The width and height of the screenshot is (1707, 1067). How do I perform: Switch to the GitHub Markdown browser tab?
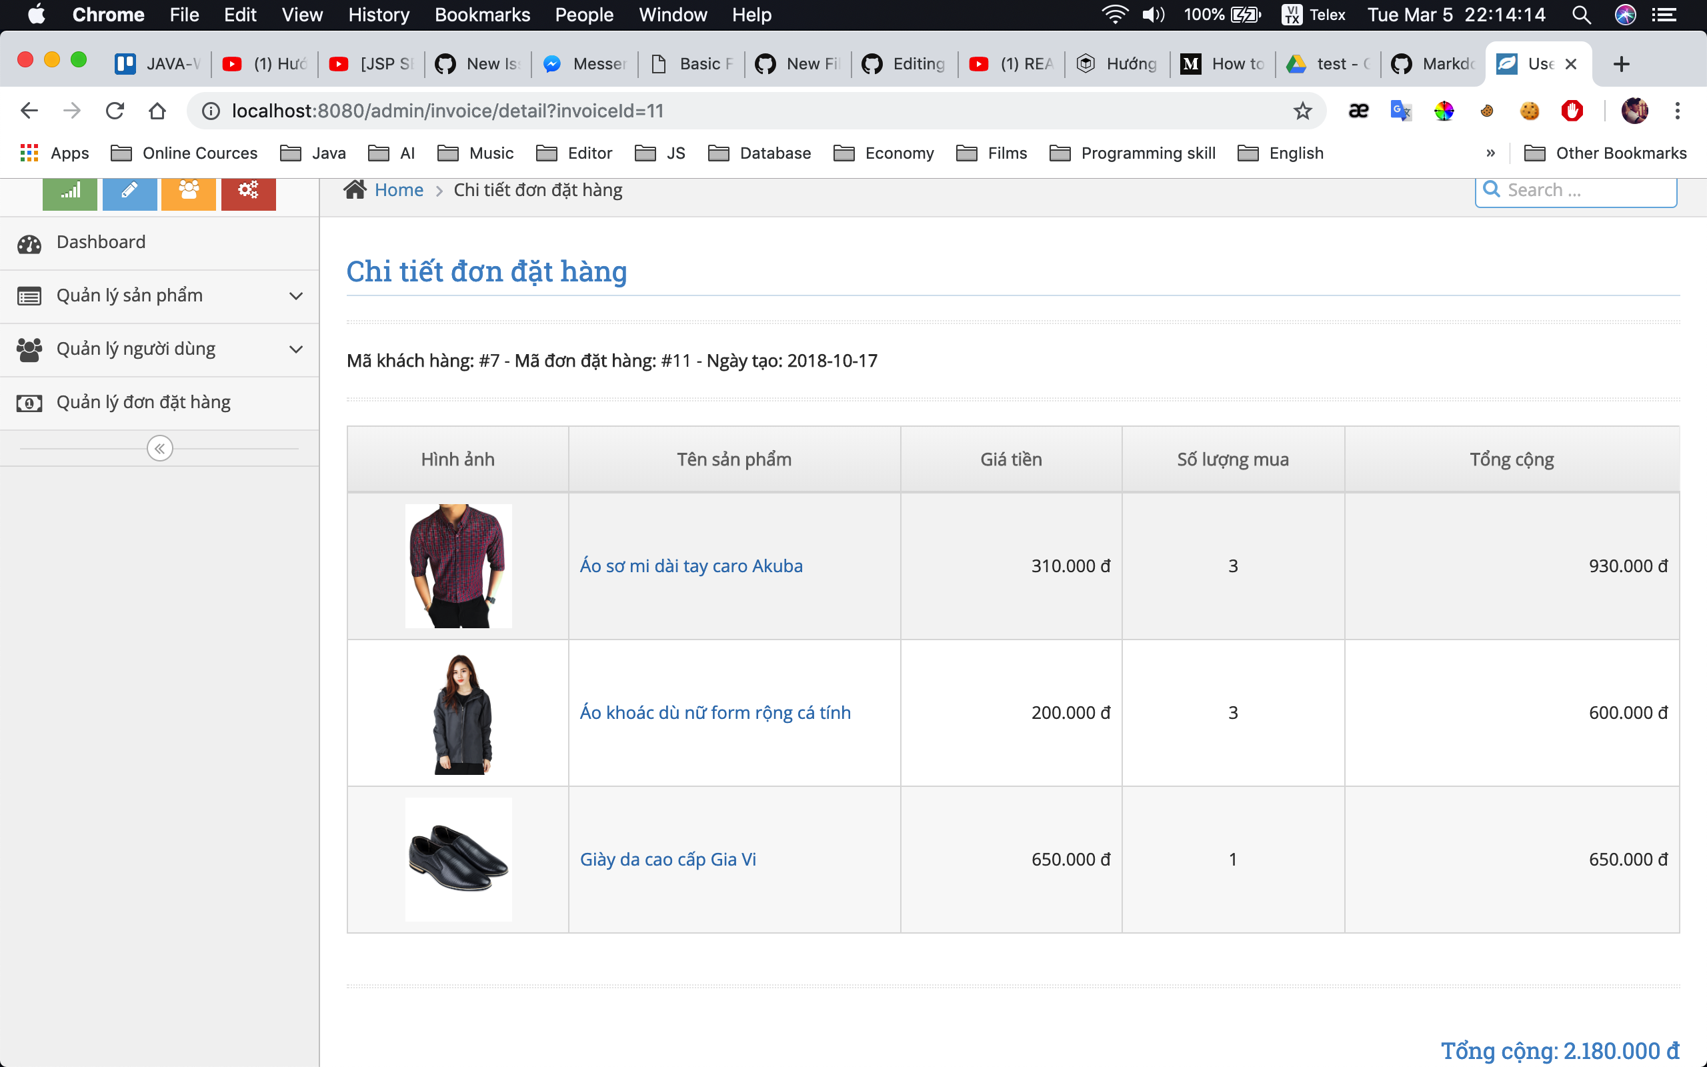pyautogui.click(x=1436, y=63)
